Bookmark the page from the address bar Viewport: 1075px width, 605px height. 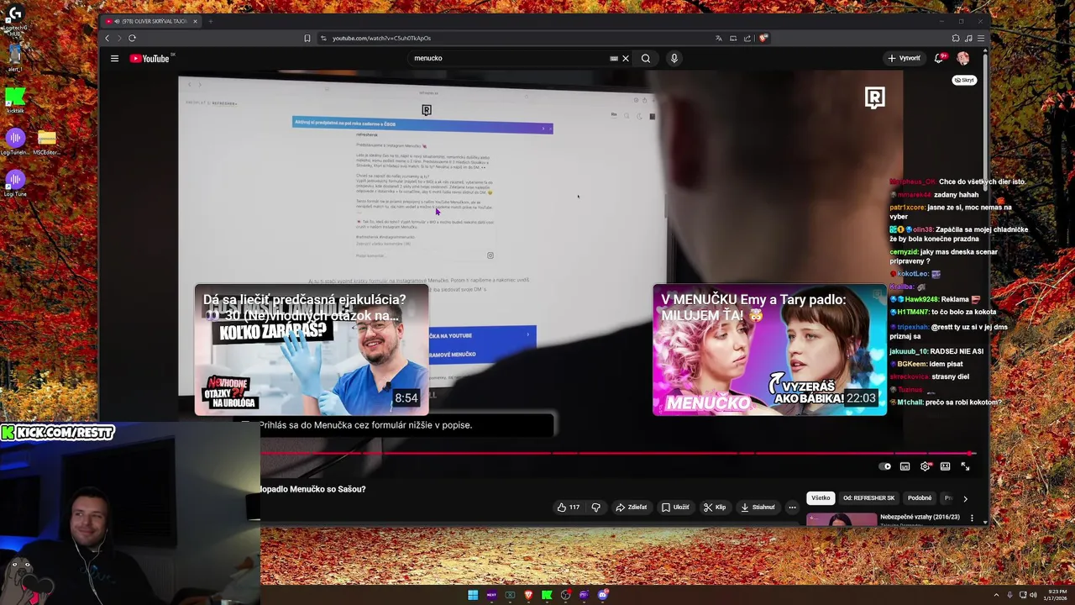[307, 38]
